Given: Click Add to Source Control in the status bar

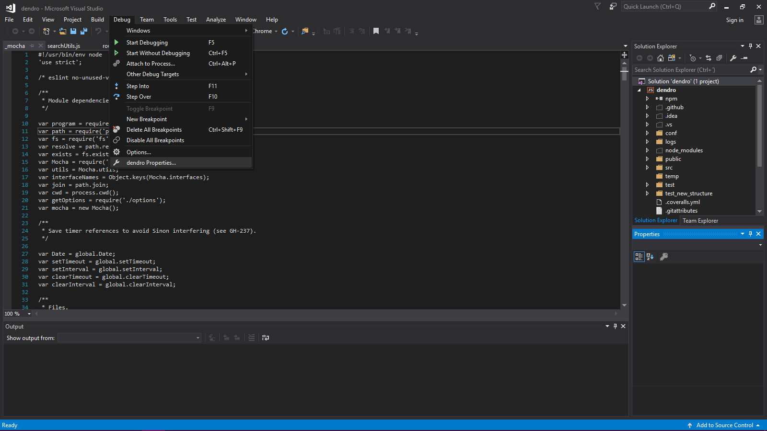Looking at the screenshot, I should [x=725, y=425].
